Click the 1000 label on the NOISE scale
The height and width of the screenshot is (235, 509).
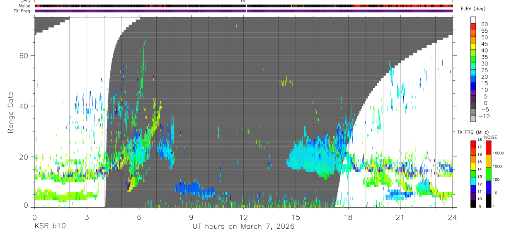(x=497, y=166)
